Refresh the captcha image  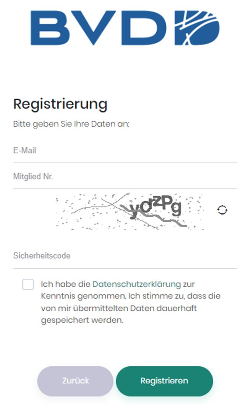pyautogui.click(x=222, y=210)
